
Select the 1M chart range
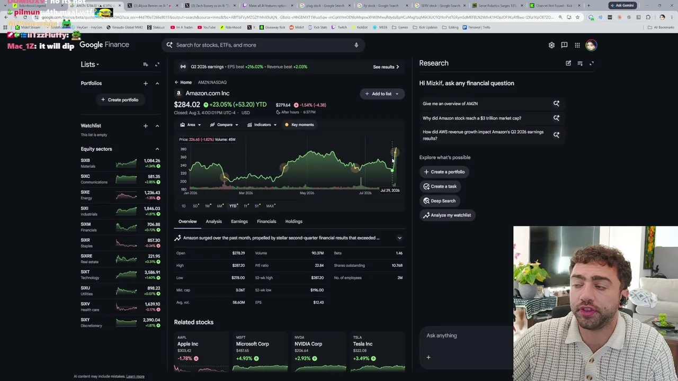208,206
